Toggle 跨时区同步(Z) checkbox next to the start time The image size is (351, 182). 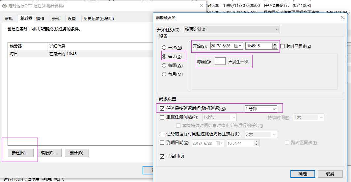(x=283, y=46)
